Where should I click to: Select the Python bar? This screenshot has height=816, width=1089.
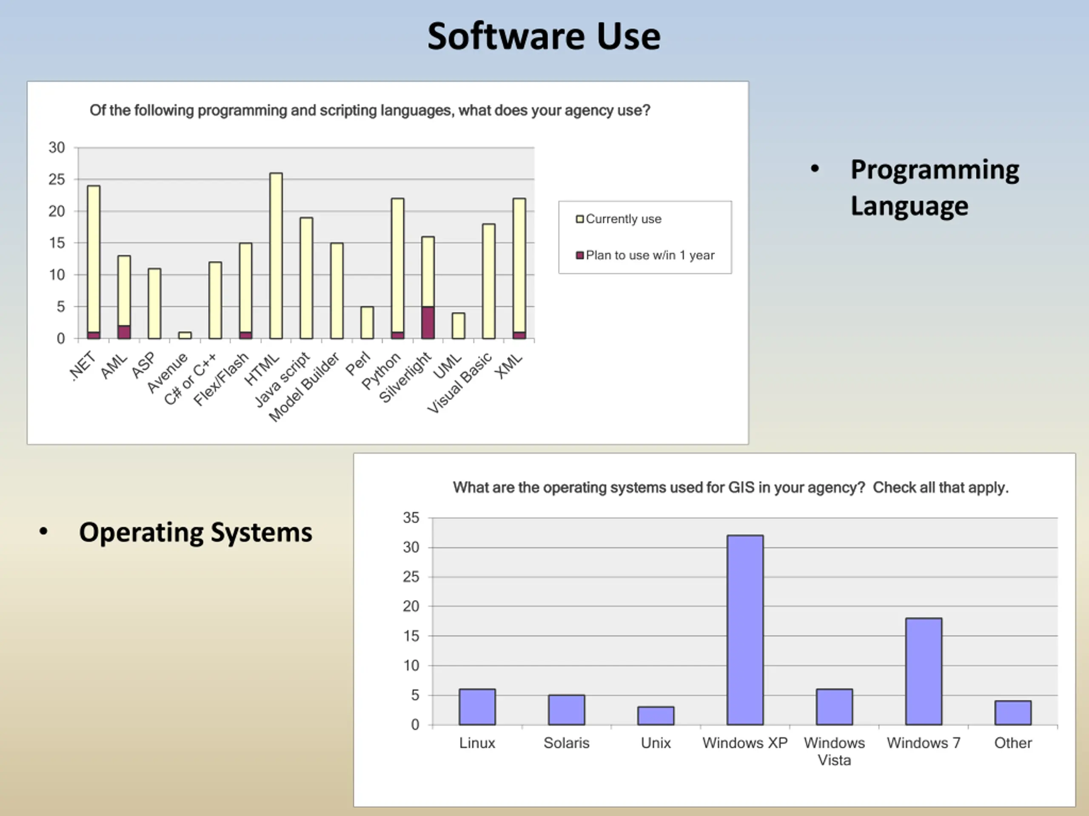click(x=398, y=269)
